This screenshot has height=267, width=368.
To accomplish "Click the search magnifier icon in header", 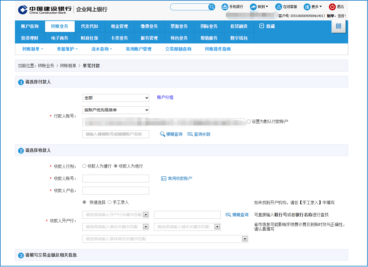I will click(211, 7).
